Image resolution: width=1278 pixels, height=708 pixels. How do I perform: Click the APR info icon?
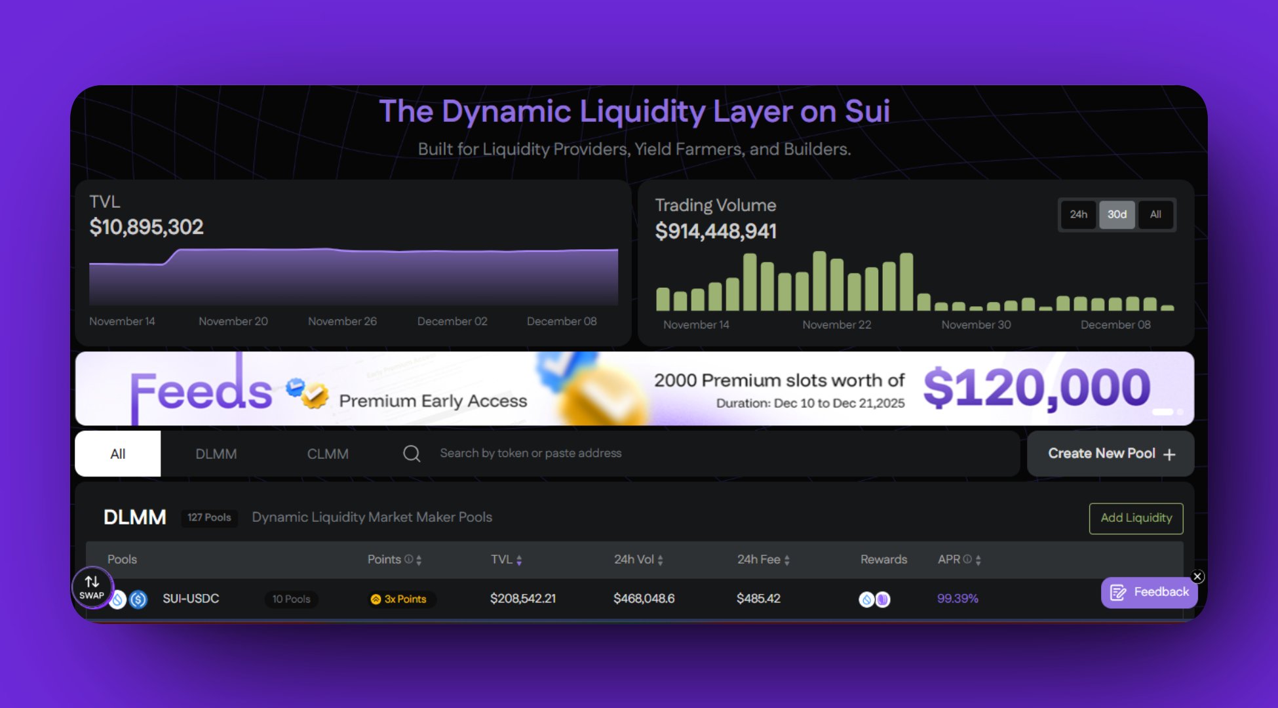967,559
